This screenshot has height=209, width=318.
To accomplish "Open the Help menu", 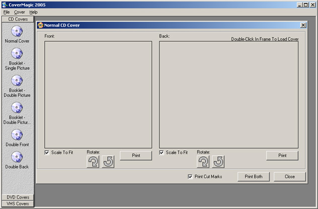I will [x=34, y=12].
